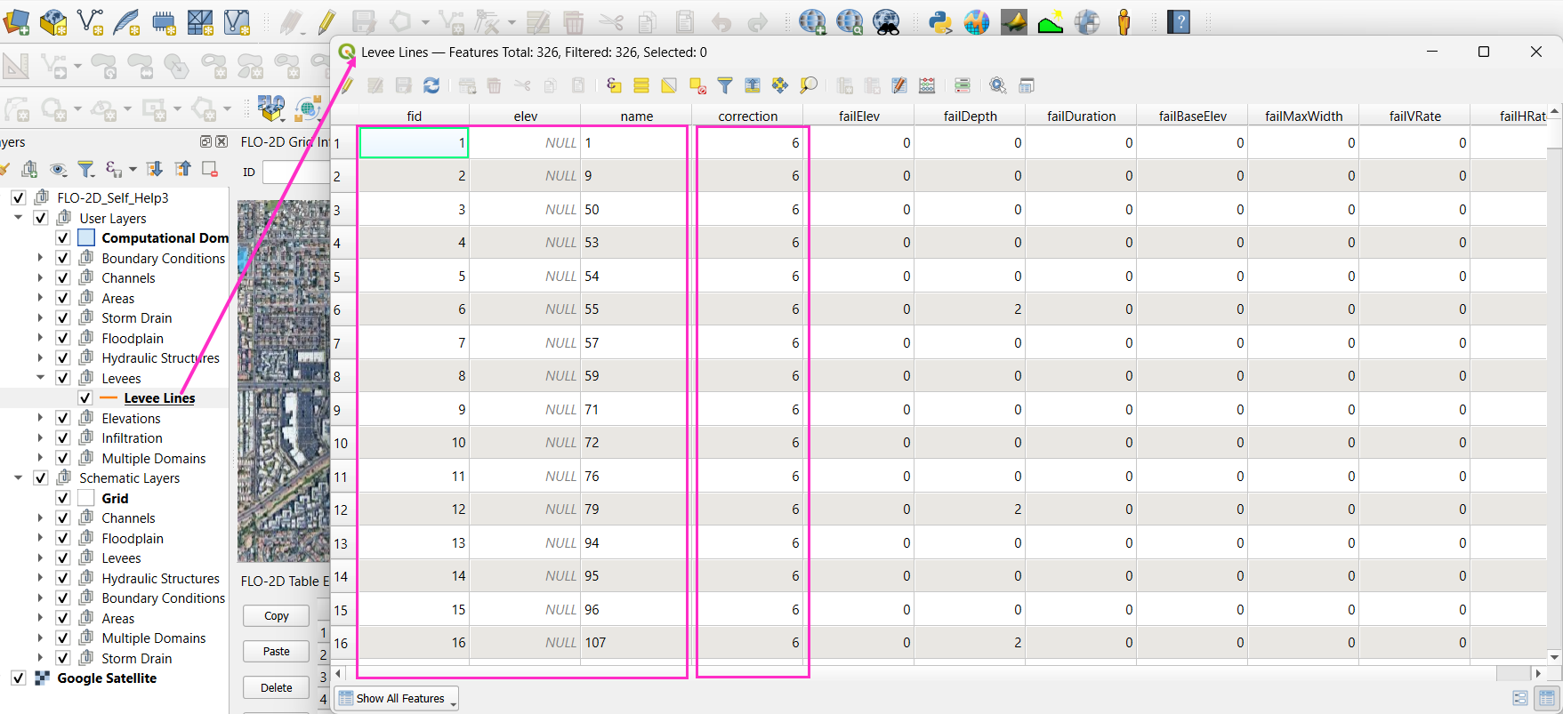Sort by the correction column header
This screenshot has height=714, width=1563.
click(747, 116)
